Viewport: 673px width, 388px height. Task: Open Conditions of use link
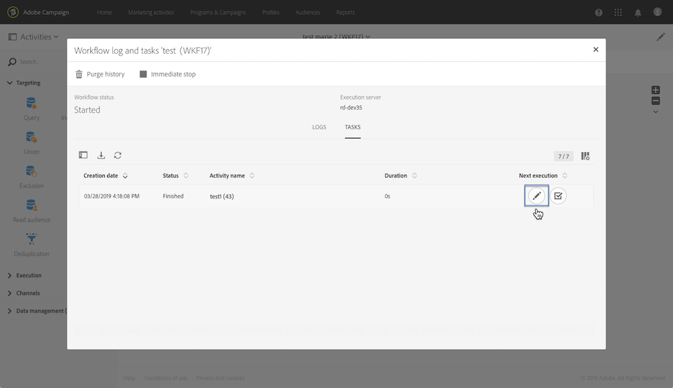[166, 378]
